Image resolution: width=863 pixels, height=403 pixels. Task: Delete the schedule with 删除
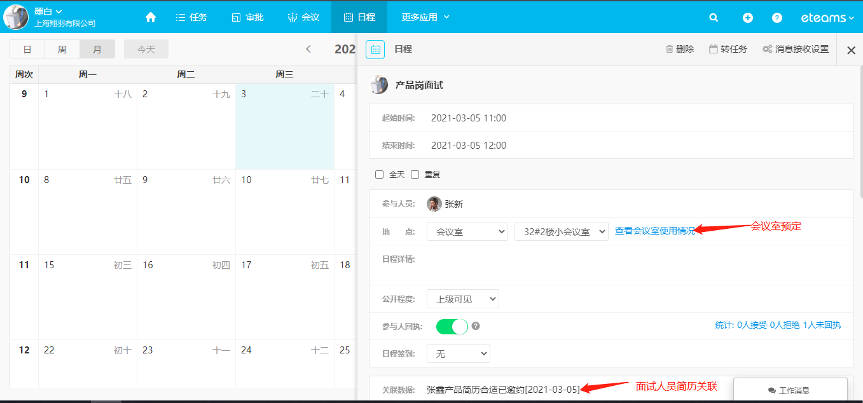680,49
